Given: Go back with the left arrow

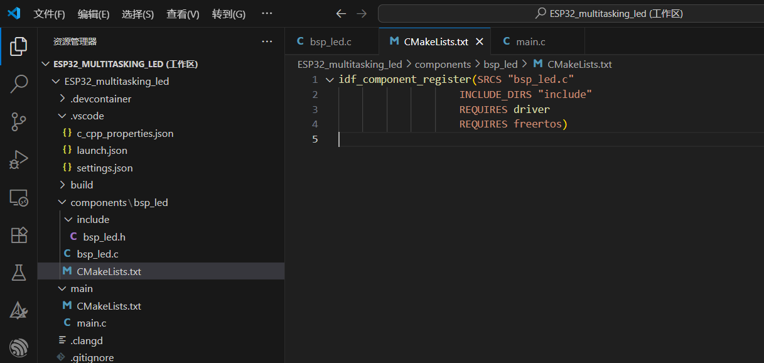Looking at the screenshot, I should coord(341,13).
